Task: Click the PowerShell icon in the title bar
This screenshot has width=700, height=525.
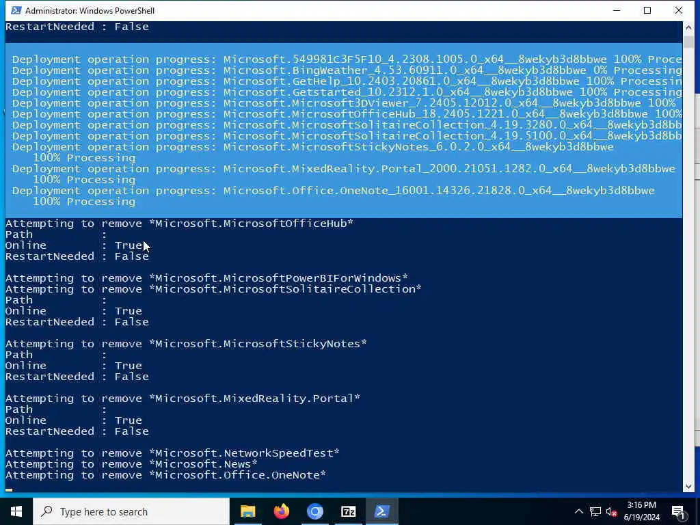Action: click(x=16, y=10)
